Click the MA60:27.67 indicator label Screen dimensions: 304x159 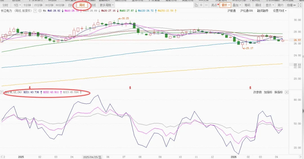pyautogui.click(x=127, y=11)
